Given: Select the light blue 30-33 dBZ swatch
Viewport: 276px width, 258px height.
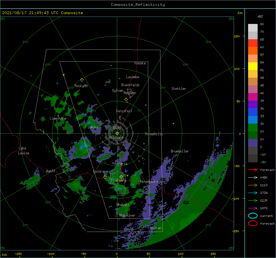Looking at the screenshot, I should tap(253, 120).
